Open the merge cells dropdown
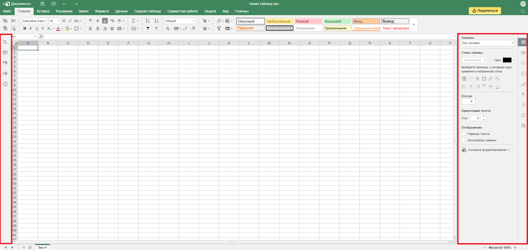 coord(123,28)
